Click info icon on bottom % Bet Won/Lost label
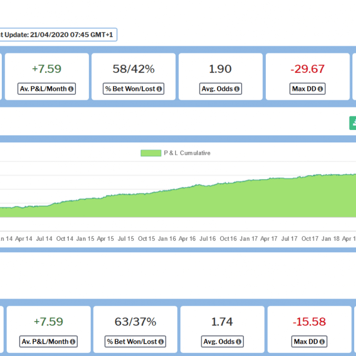The height and width of the screenshot is (356, 356). tap(161, 342)
